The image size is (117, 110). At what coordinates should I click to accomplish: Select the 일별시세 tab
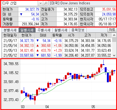pos(27,30)
